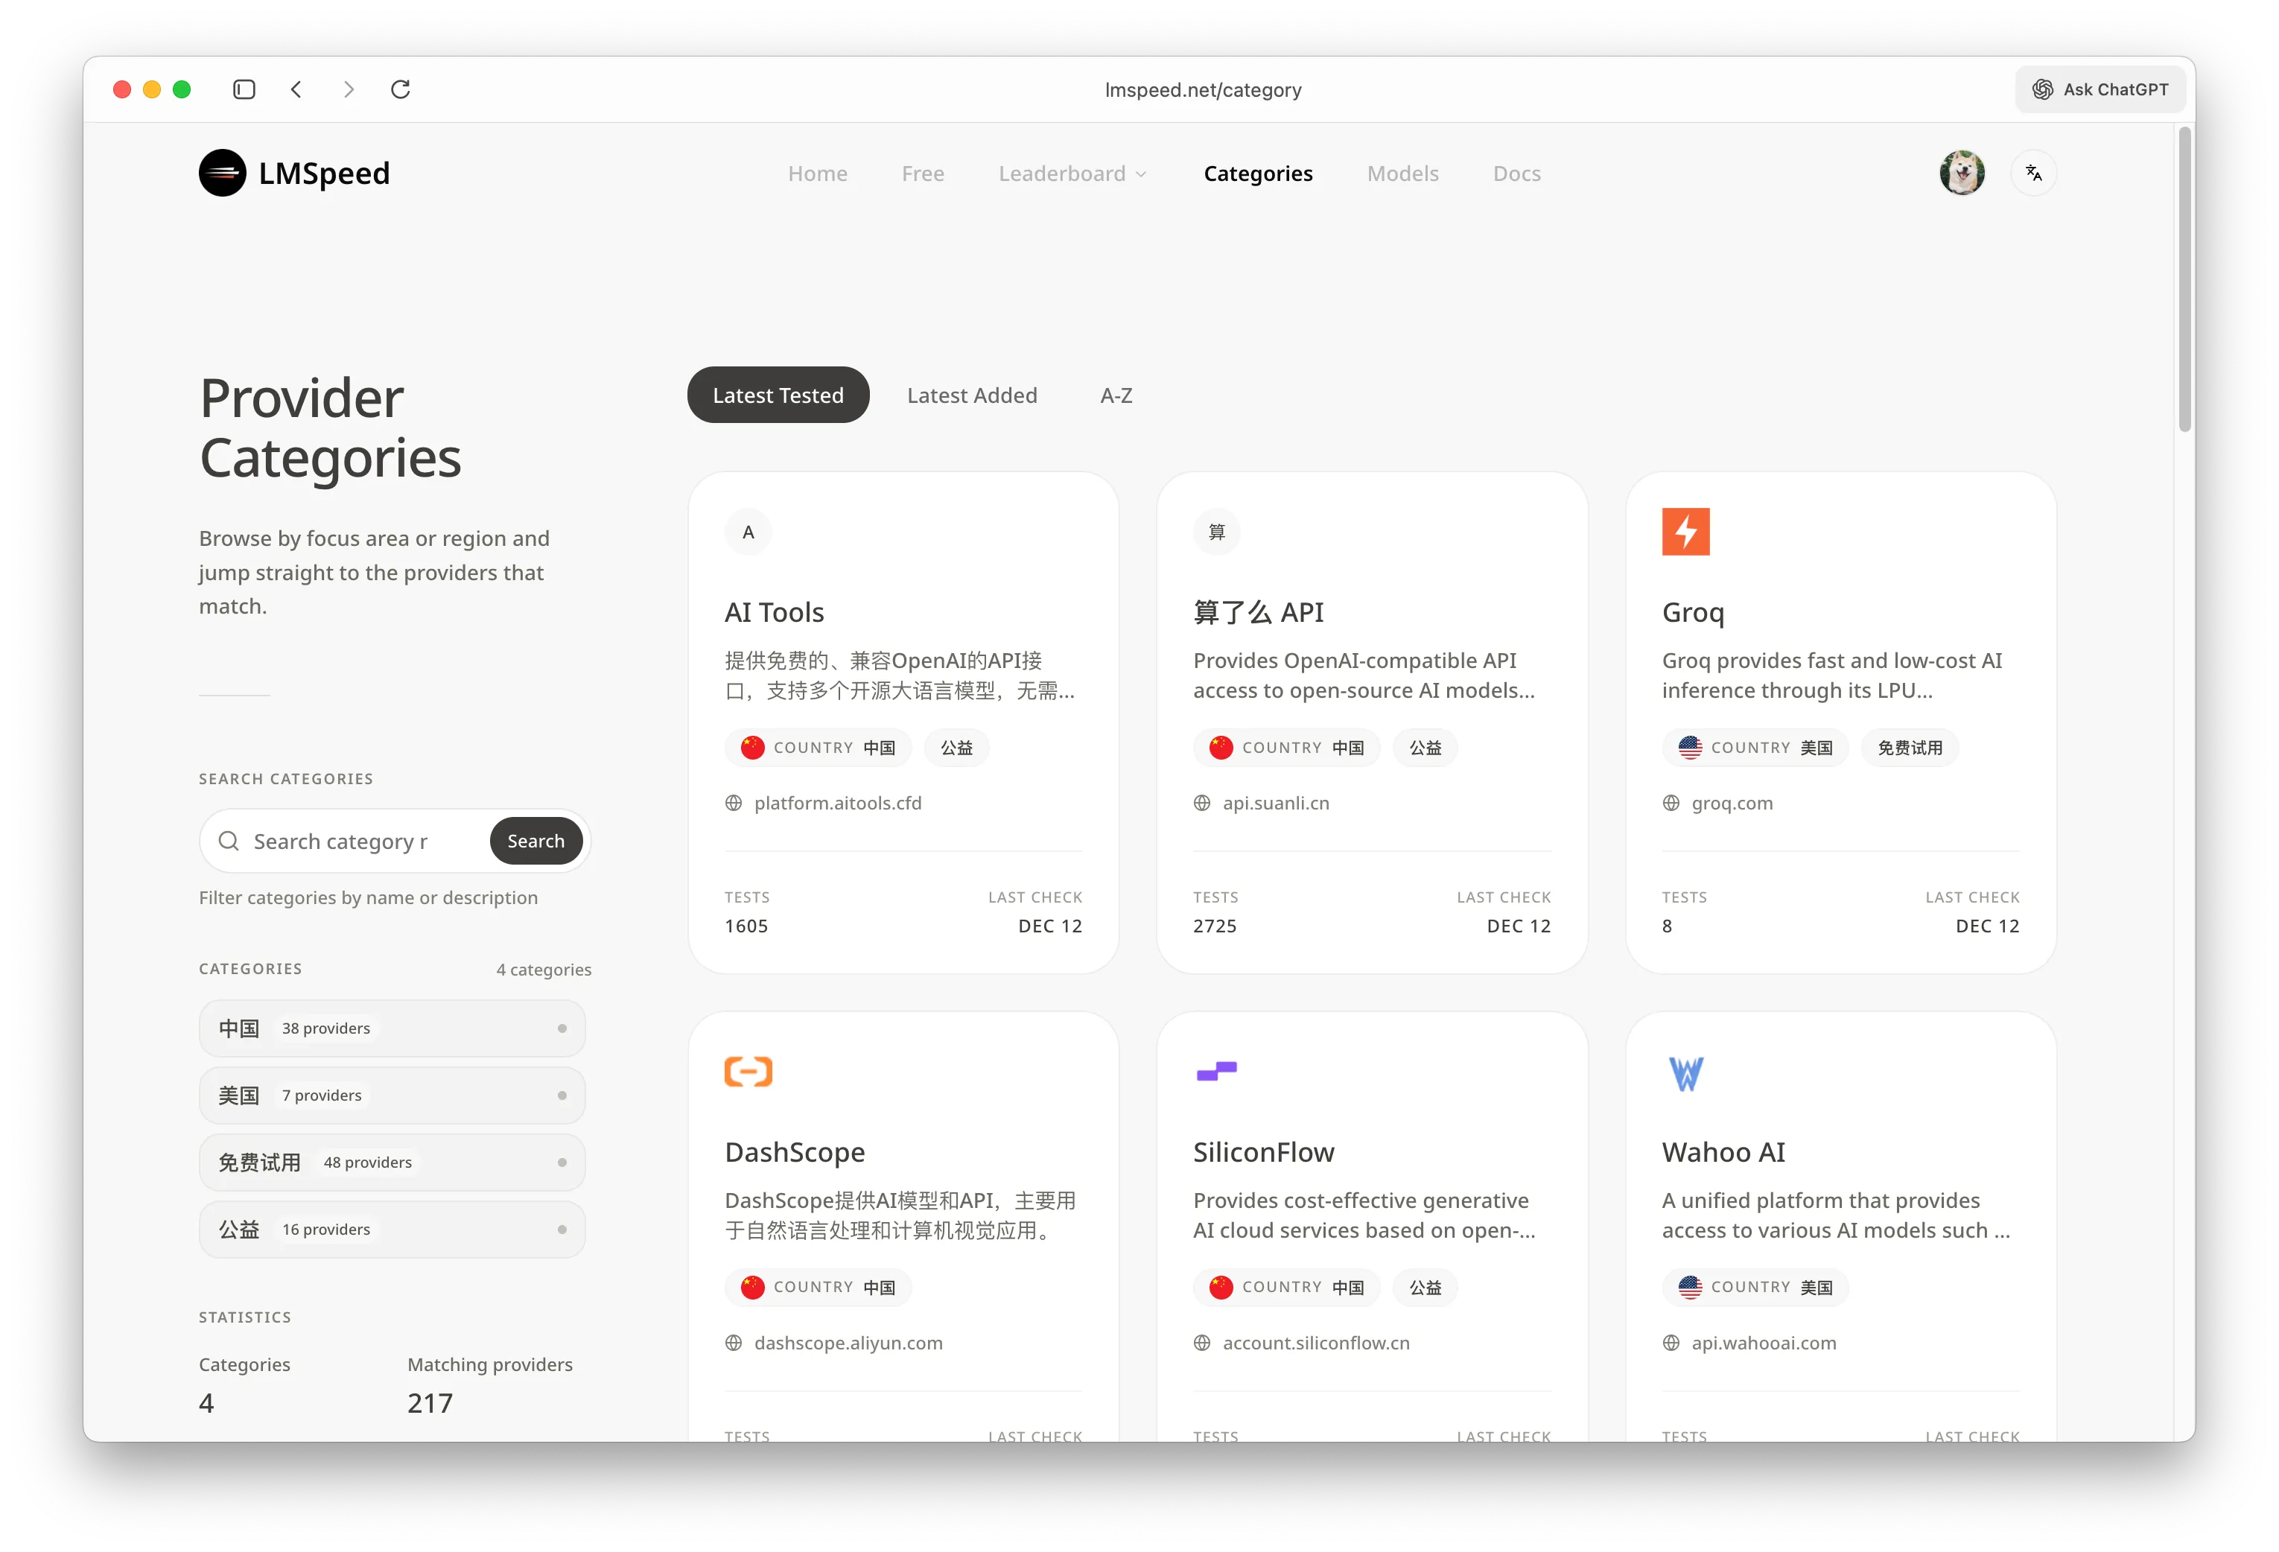The image size is (2279, 1552).
Task: Click the SiliconFlow purple logo
Action: point(1216,1072)
